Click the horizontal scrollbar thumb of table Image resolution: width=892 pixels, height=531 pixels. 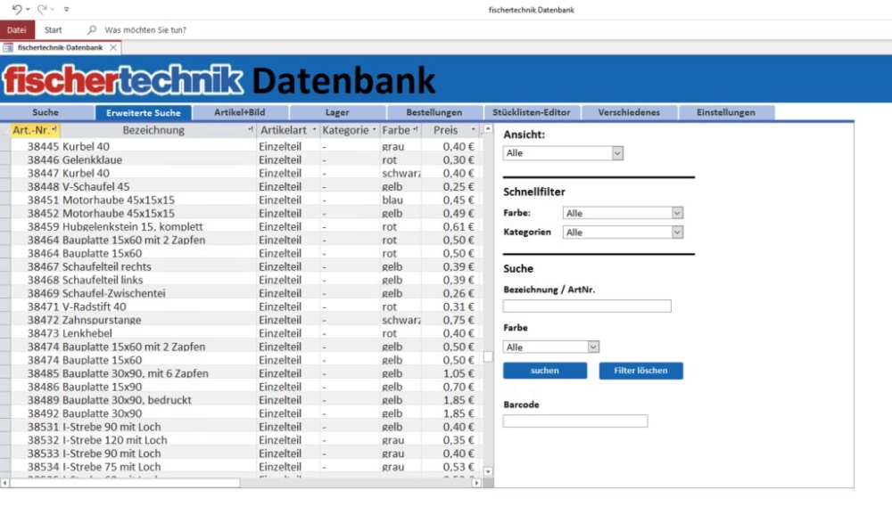125,483
